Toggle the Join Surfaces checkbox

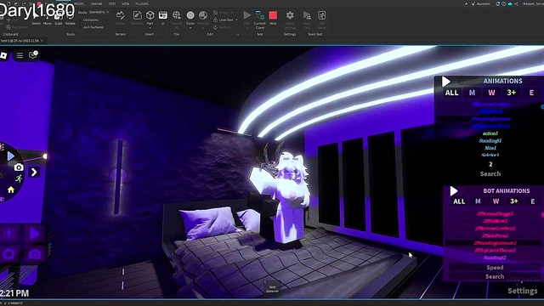[x=82, y=27]
